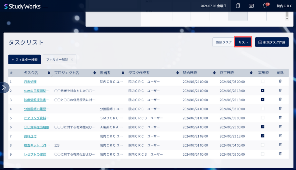296x170 pixels.
Task: Clear filters with フィルター解除 button
Action: pyautogui.click(x=60, y=60)
